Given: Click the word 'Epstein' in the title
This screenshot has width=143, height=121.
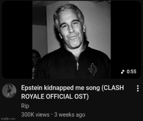Looking at the screenshot, I should [32, 88].
